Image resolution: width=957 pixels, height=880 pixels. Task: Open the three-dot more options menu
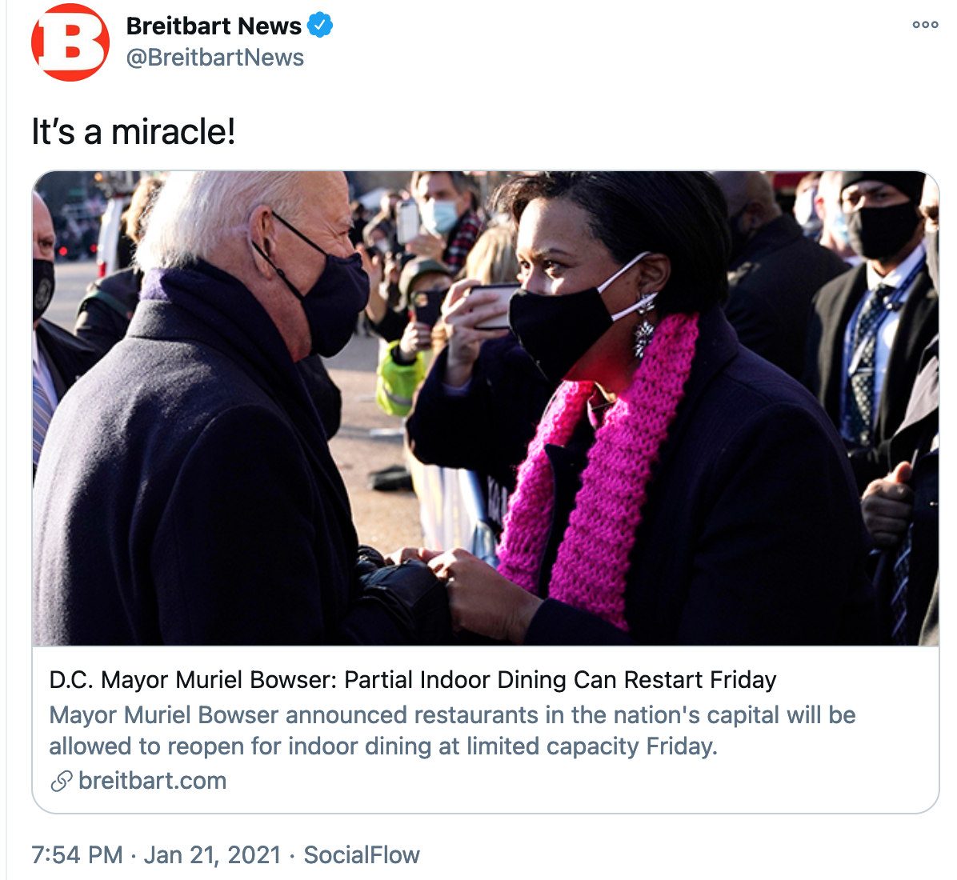[925, 25]
